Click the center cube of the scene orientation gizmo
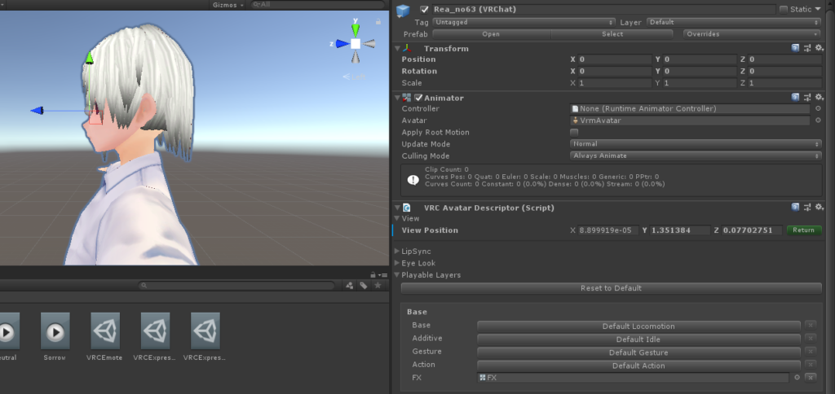Image resolution: width=835 pixels, height=394 pixels. click(356, 44)
